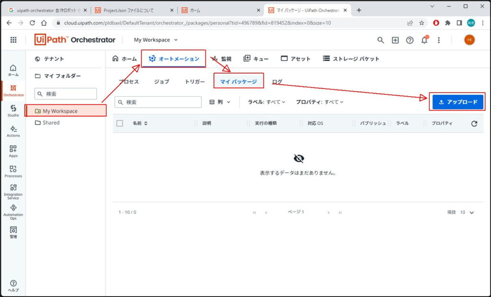Open the Chrome tab search chevron
The image size is (491, 297).
click(432, 6)
